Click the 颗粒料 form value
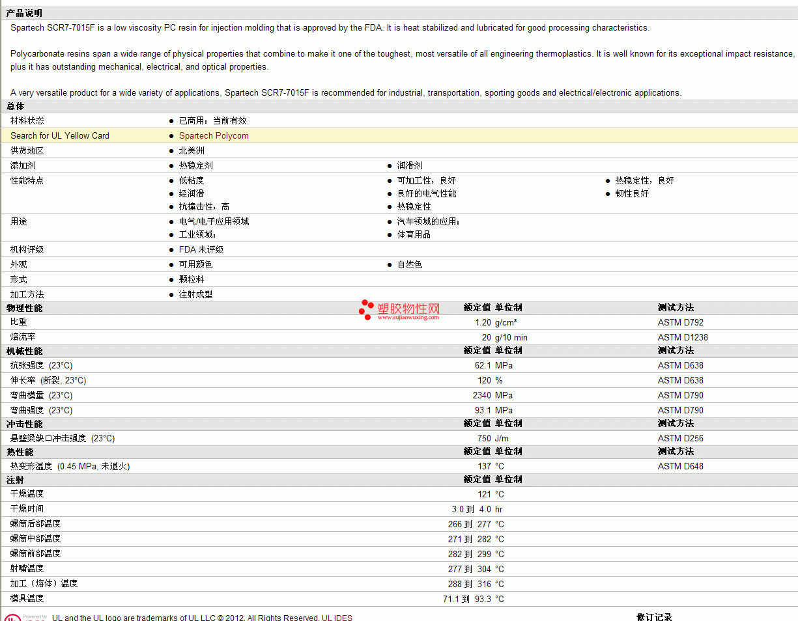 coord(192,279)
